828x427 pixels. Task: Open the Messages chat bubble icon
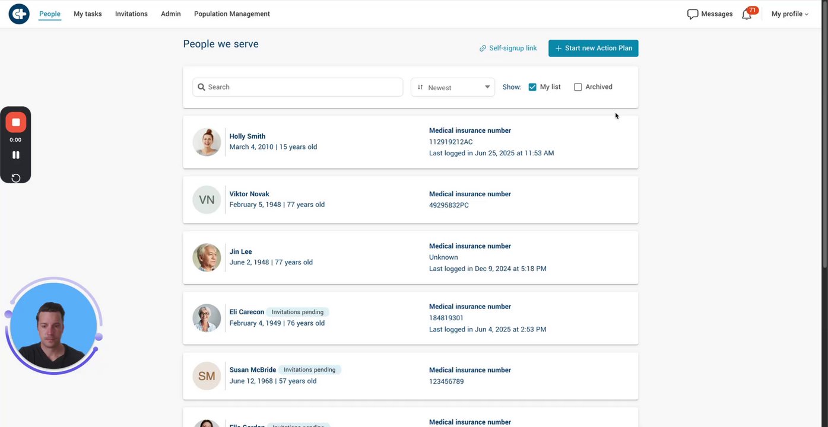[692, 14]
